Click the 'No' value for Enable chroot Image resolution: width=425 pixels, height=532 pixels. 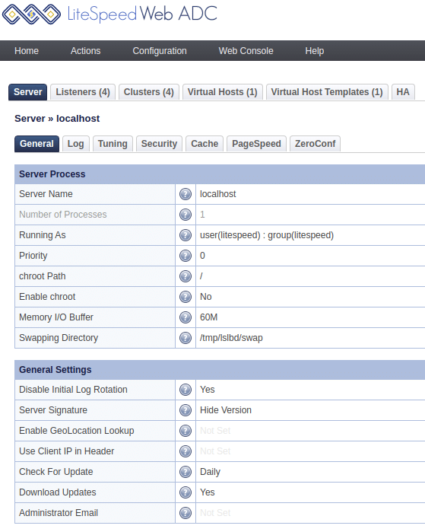pos(206,297)
